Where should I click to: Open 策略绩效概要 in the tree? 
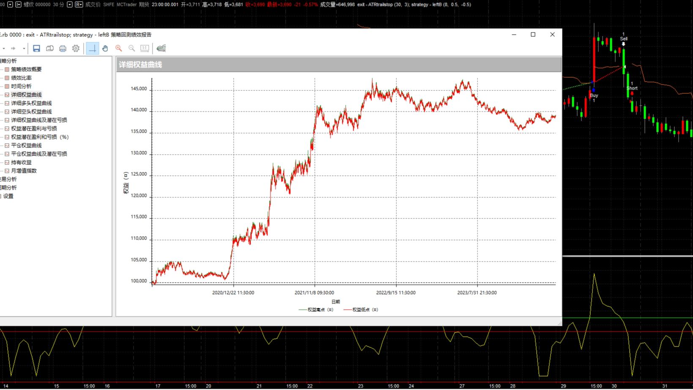(26, 69)
